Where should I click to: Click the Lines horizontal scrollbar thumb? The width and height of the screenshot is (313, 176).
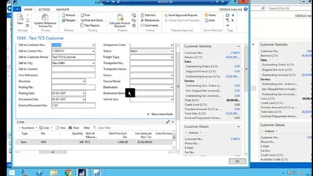pyautogui.click(x=53, y=152)
